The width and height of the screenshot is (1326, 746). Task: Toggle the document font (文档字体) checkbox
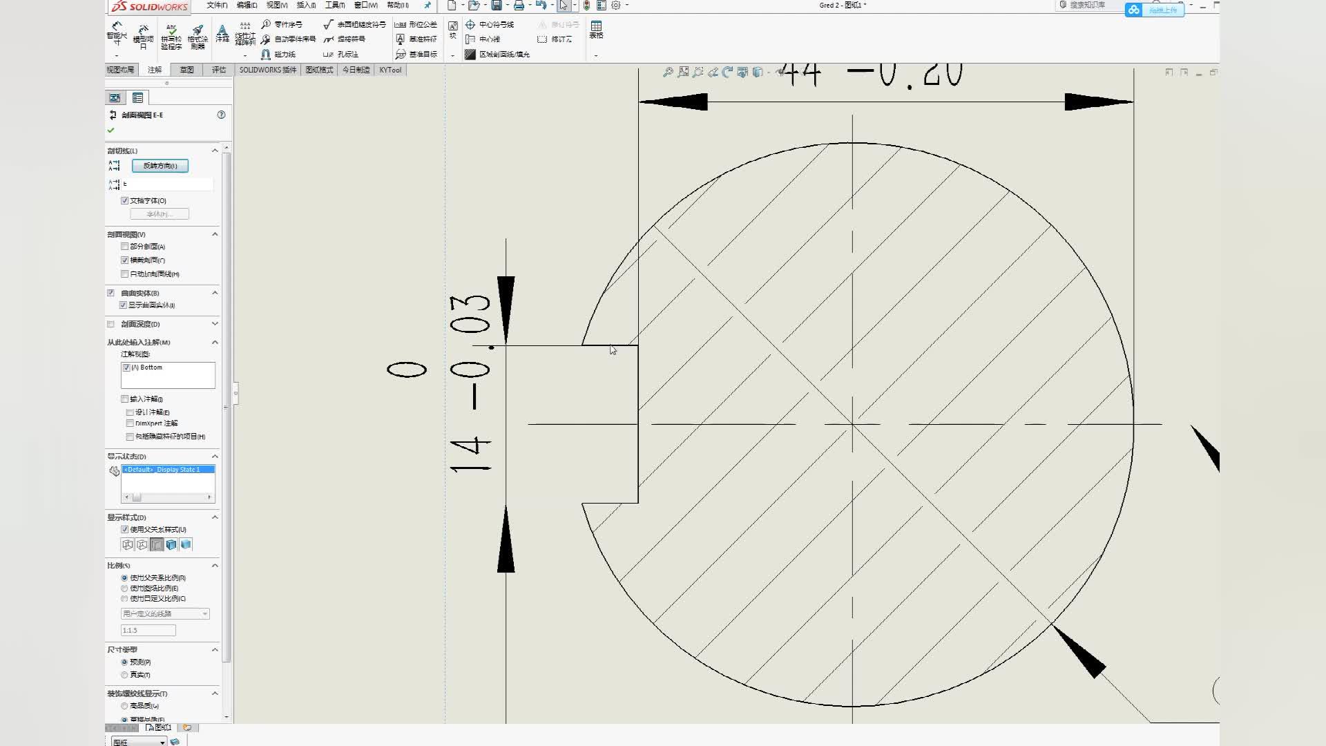coord(125,201)
